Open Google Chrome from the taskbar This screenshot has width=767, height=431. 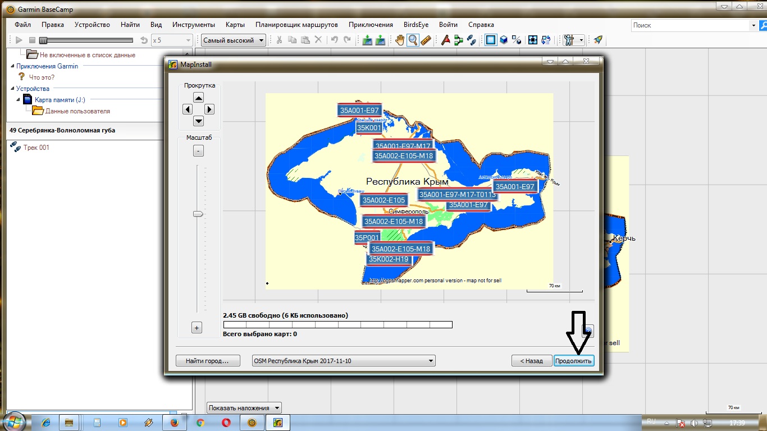pyautogui.click(x=200, y=423)
